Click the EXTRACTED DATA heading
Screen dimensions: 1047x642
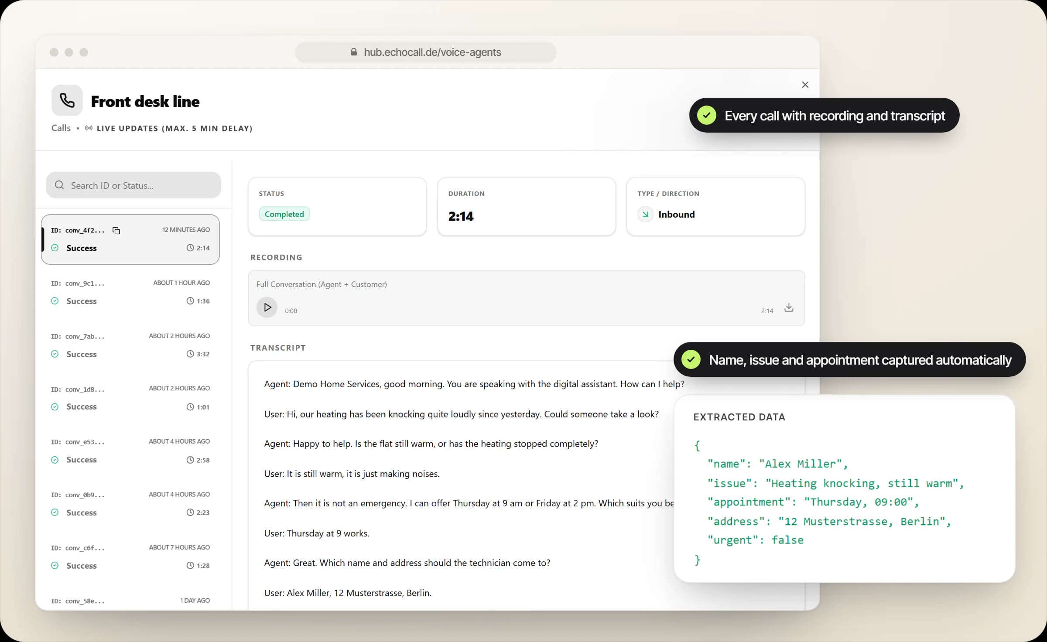pos(739,417)
